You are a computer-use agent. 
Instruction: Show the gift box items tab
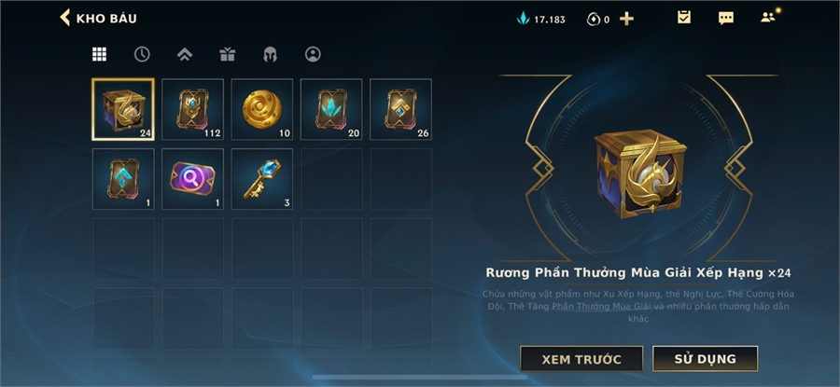[x=228, y=54]
